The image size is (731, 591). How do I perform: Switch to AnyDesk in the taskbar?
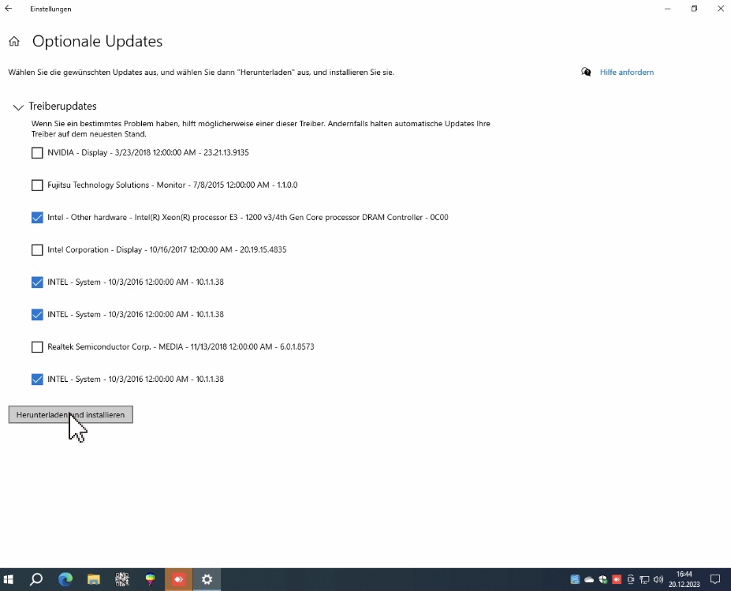(178, 579)
